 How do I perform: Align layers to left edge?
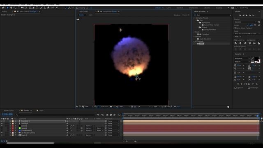(235, 43)
